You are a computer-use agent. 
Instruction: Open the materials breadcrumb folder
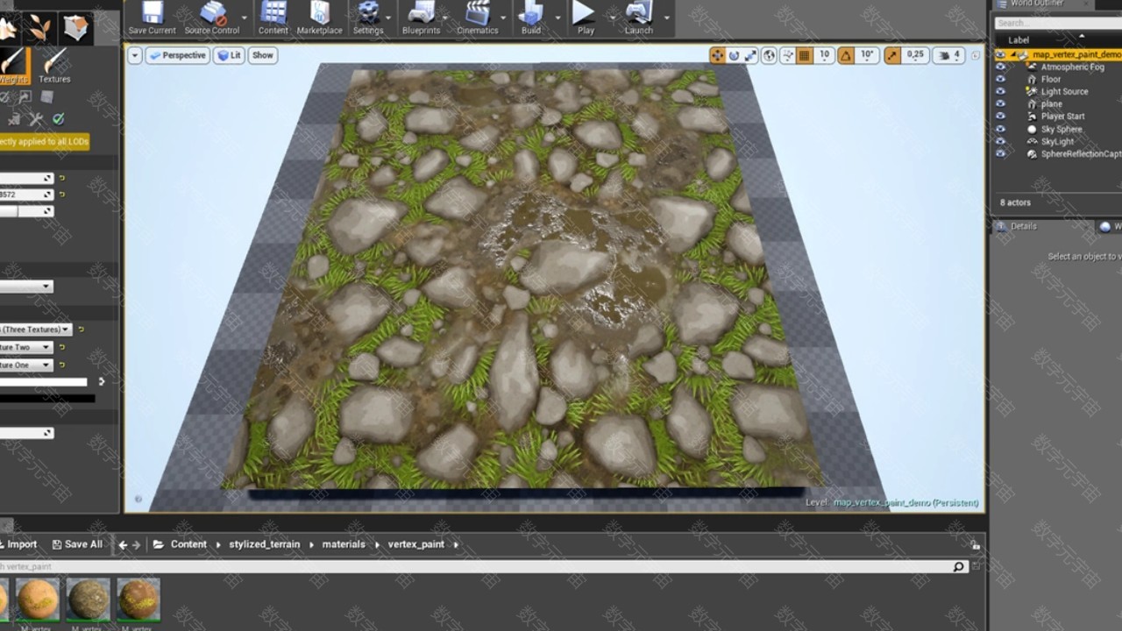(x=344, y=544)
